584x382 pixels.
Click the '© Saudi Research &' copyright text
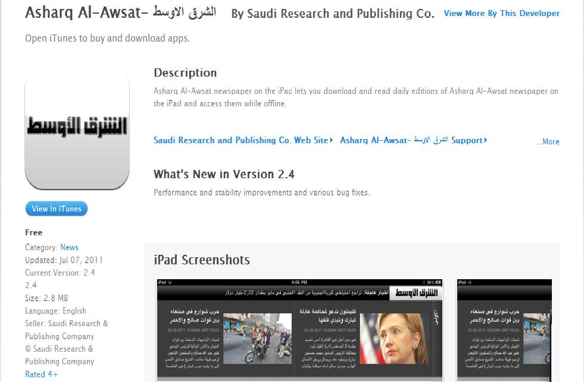coord(59,349)
